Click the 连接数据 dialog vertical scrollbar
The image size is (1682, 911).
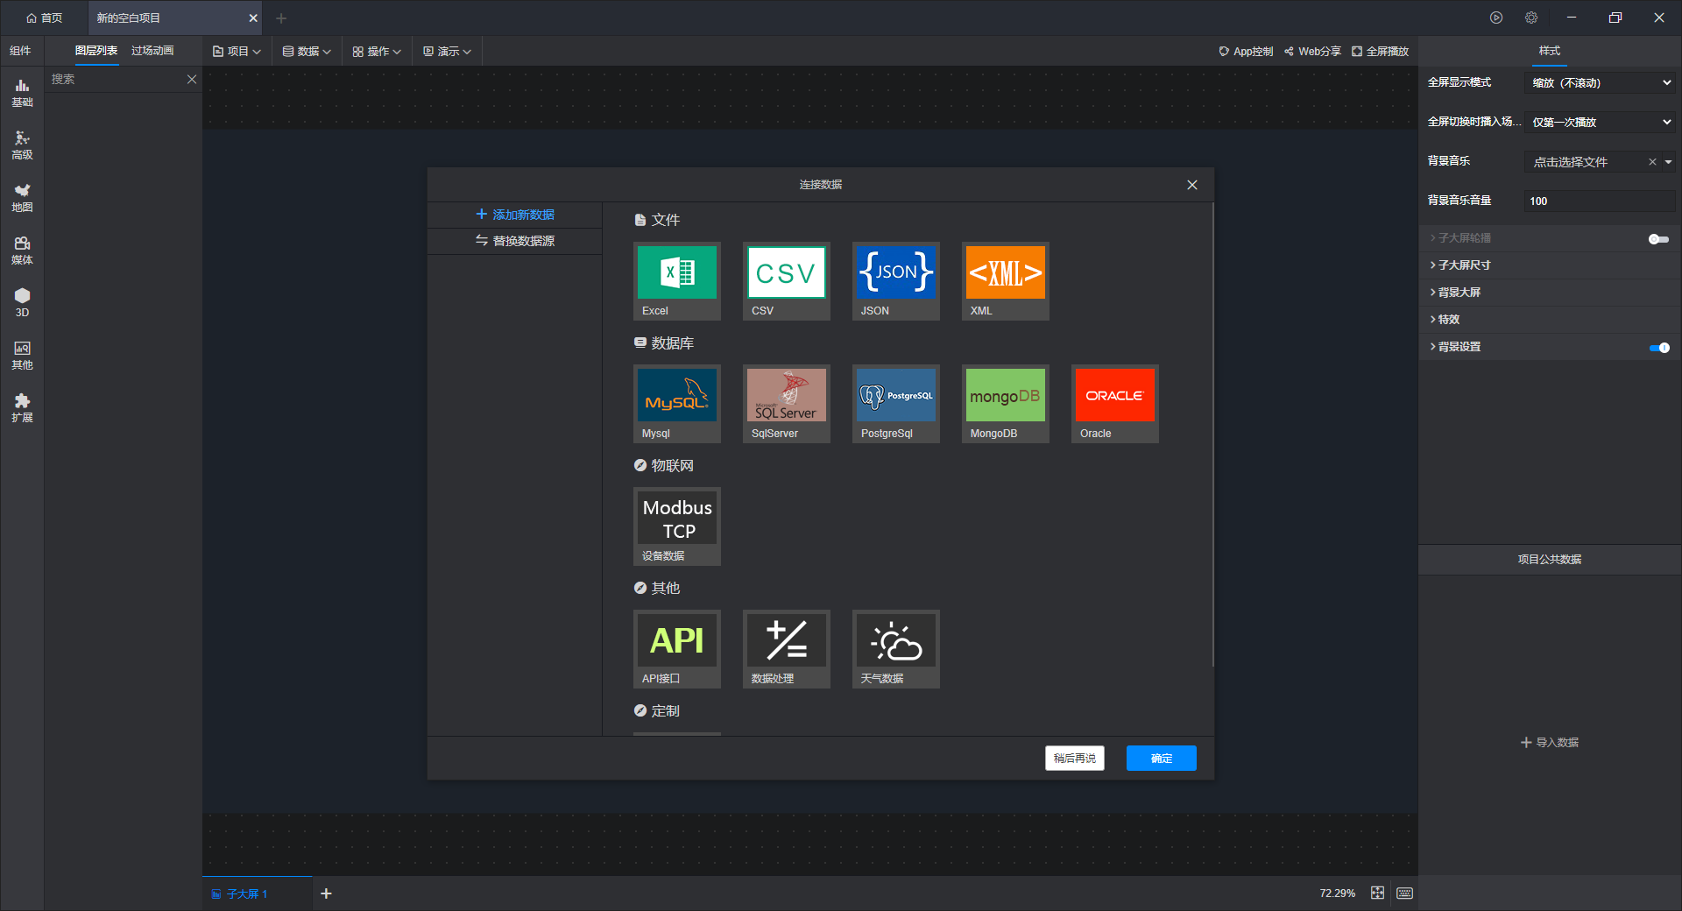tap(1213, 434)
